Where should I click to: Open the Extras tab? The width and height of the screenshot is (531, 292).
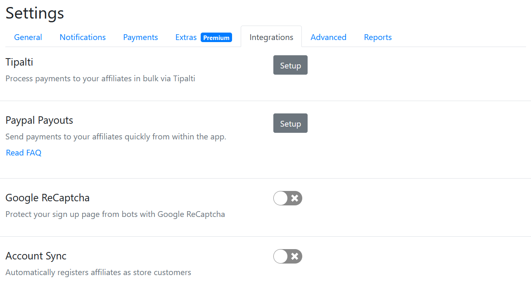(x=186, y=37)
